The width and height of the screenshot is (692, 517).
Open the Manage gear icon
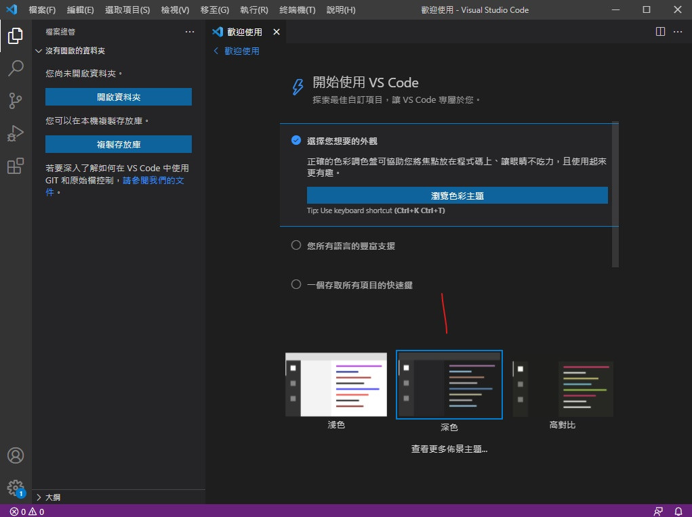(x=16, y=488)
